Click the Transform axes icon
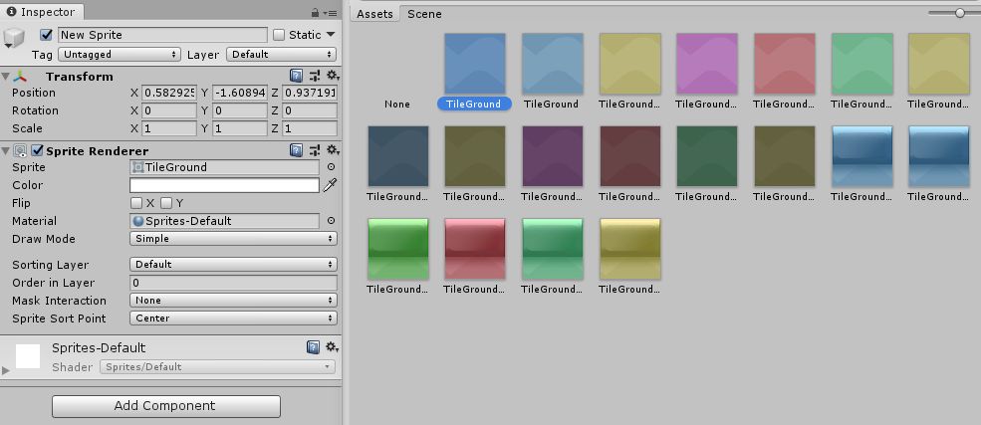 21,77
